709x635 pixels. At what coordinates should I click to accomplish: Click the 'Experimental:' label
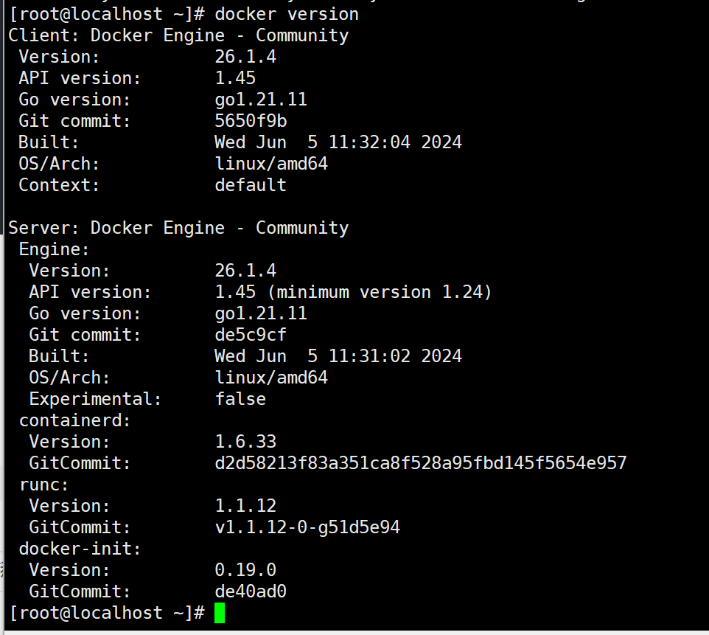pyautogui.click(x=95, y=399)
